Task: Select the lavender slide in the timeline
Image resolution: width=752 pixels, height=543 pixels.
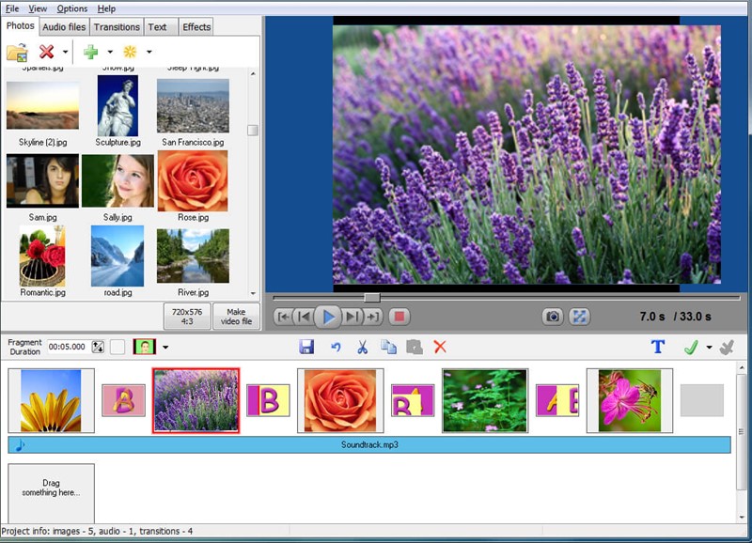Action: coord(196,400)
